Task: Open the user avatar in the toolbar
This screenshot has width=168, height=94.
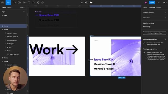Action: pos(146,3)
